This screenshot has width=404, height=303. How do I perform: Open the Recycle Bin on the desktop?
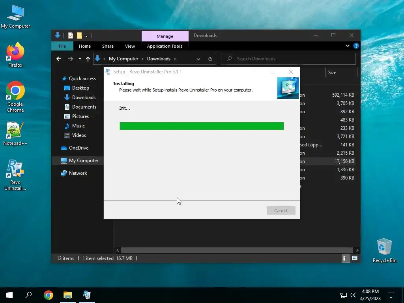[384, 251]
